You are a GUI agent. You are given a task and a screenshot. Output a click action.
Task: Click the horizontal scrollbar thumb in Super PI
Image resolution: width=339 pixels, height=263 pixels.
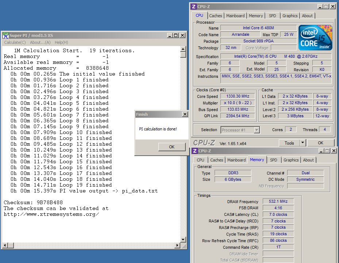coord(11,245)
